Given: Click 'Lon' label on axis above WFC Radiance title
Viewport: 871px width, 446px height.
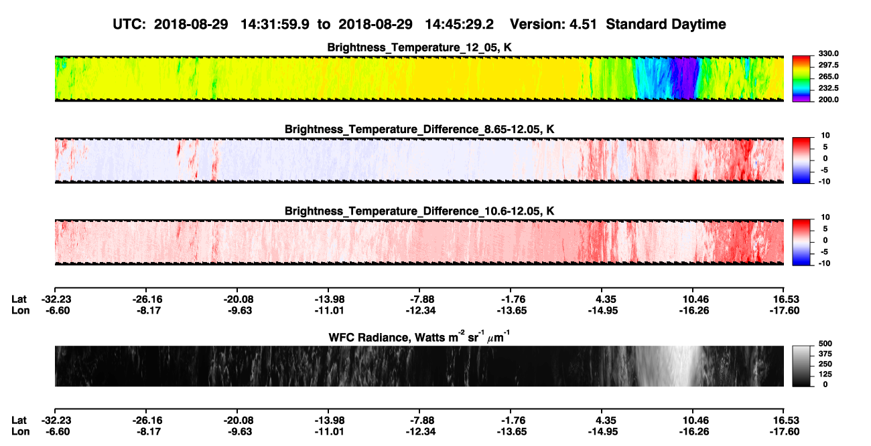Looking at the screenshot, I should (20, 310).
